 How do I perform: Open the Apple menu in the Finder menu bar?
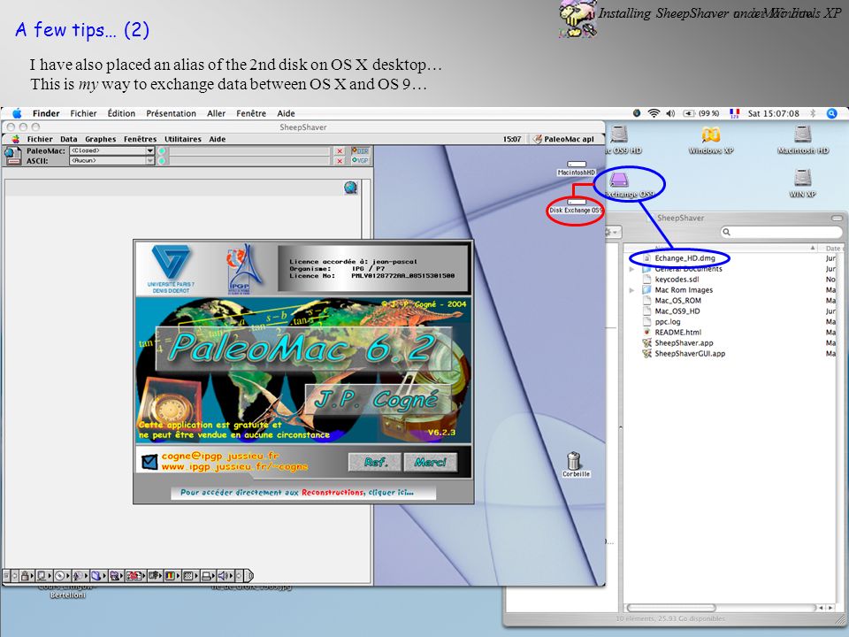[x=17, y=113]
